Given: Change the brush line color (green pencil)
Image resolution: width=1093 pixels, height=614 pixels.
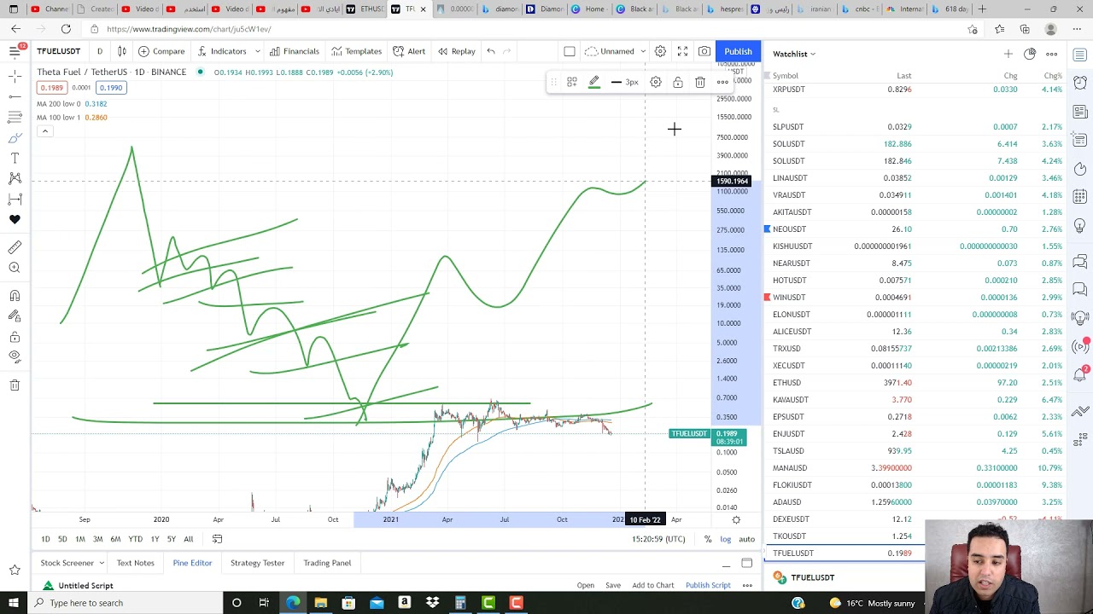Looking at the screenshot, I should click(x=594, y=82).
